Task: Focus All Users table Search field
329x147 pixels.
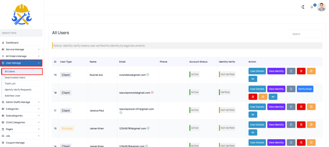Action: pos(306,34)
